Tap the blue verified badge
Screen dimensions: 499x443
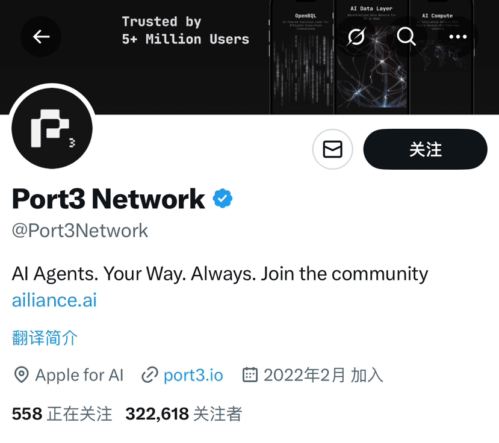pyautogui.click(x=223, y=198)
